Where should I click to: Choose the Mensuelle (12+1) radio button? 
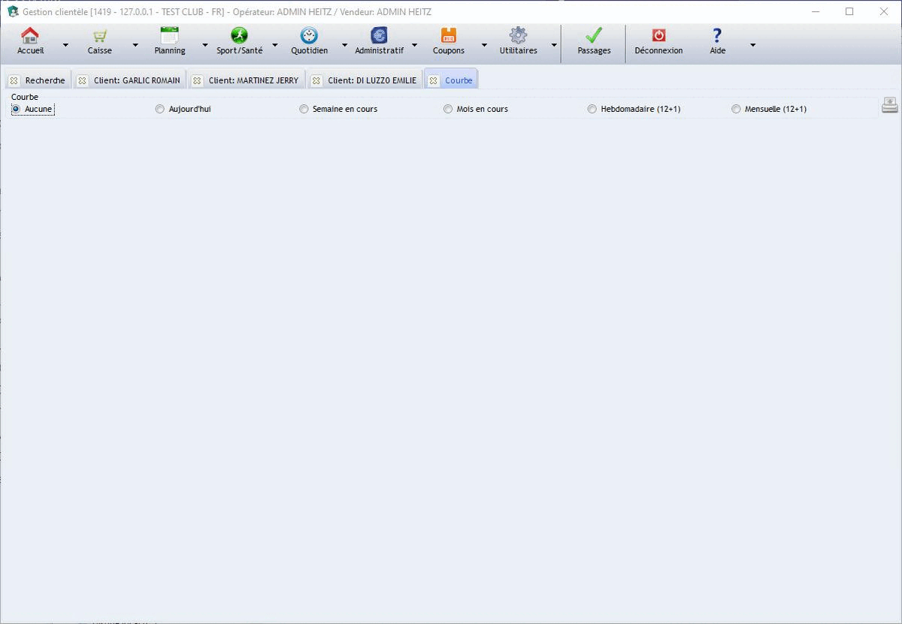(x=736, y=109)
